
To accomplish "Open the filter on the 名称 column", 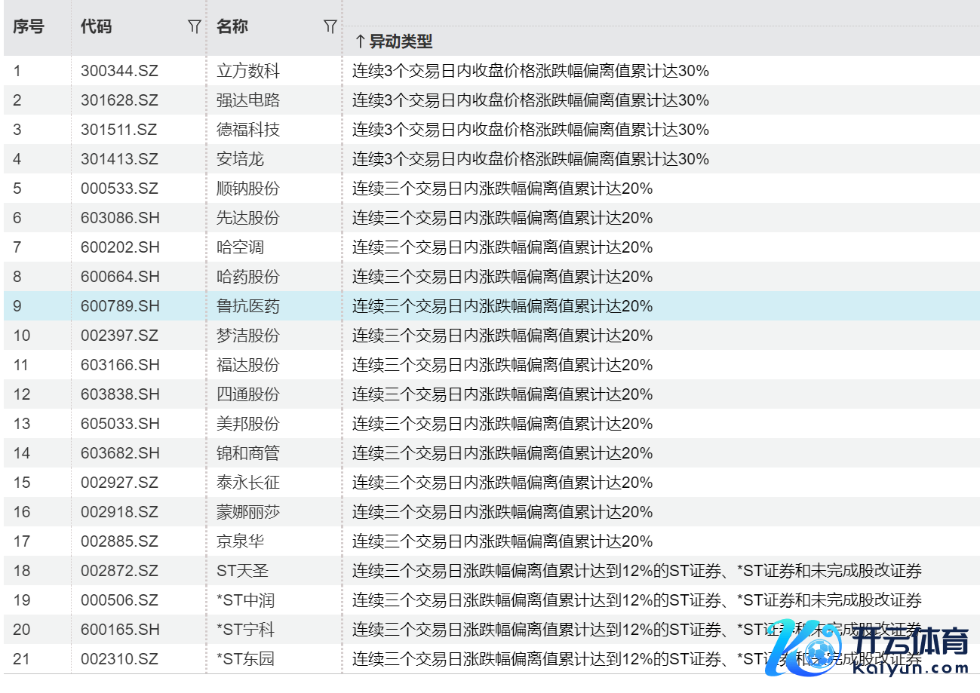I will 330,27.
